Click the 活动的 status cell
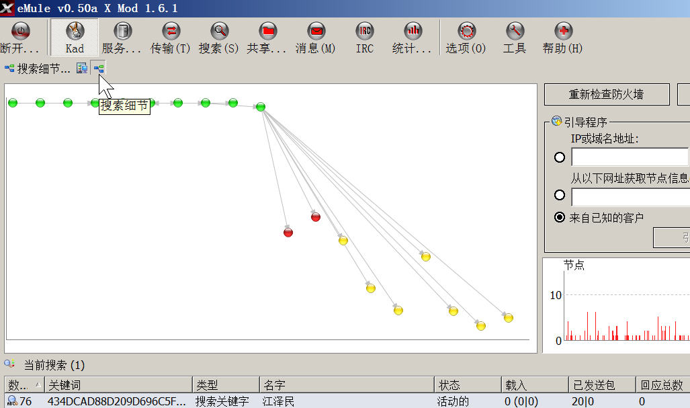This screenshot has height=408, width=690. (x=453, y=401)
